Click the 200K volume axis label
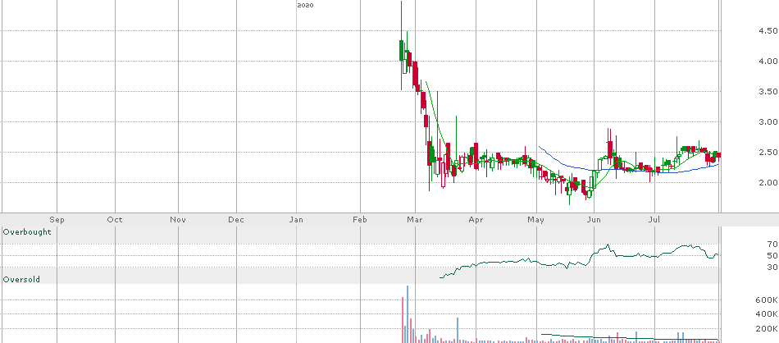Image resolution: width=779 pixels, height=343 pixels. tap(766, 329)
